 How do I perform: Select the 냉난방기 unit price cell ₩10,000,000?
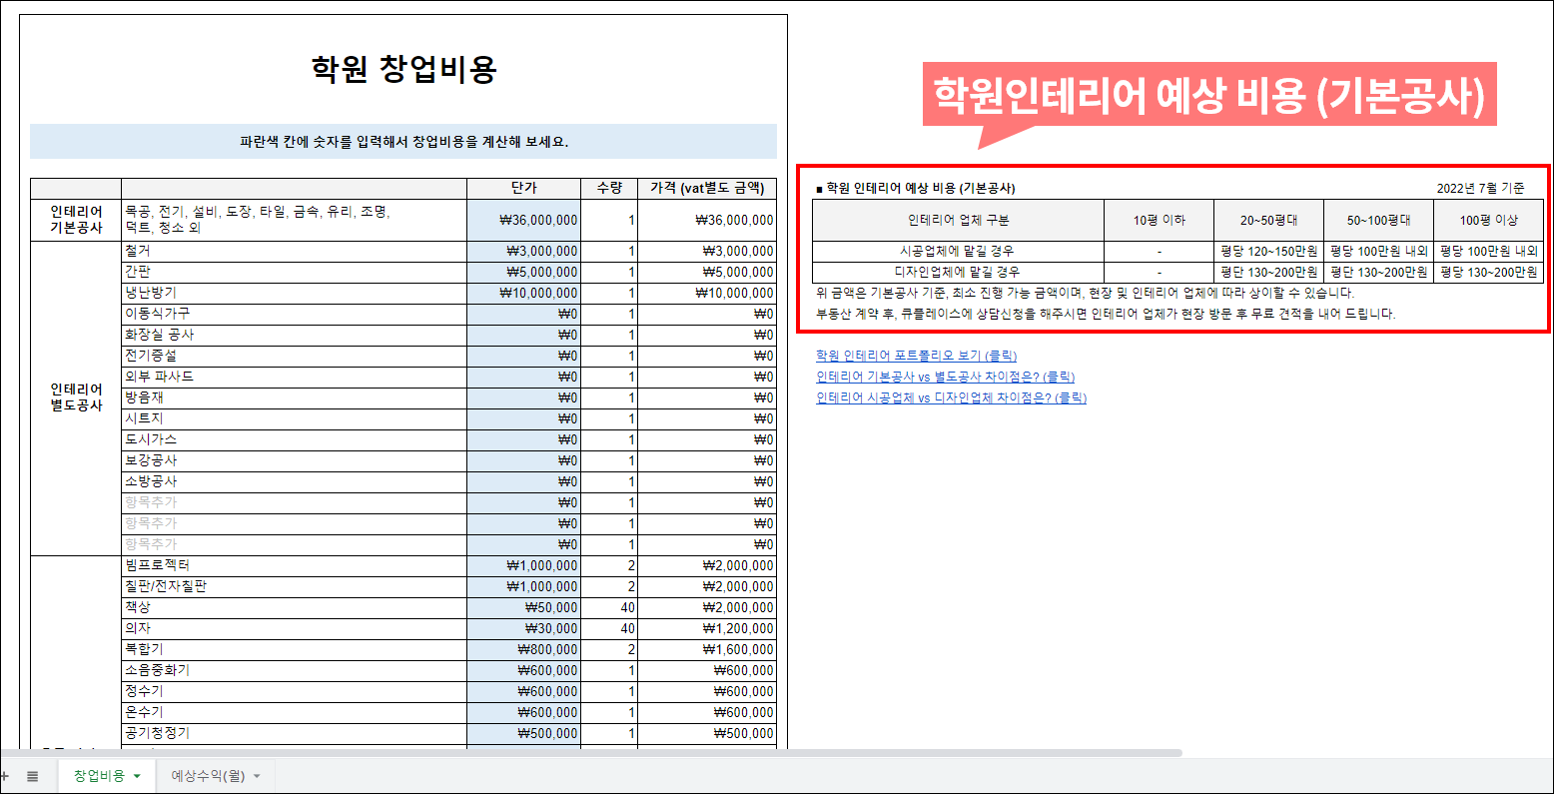click(x=523, y=294)
